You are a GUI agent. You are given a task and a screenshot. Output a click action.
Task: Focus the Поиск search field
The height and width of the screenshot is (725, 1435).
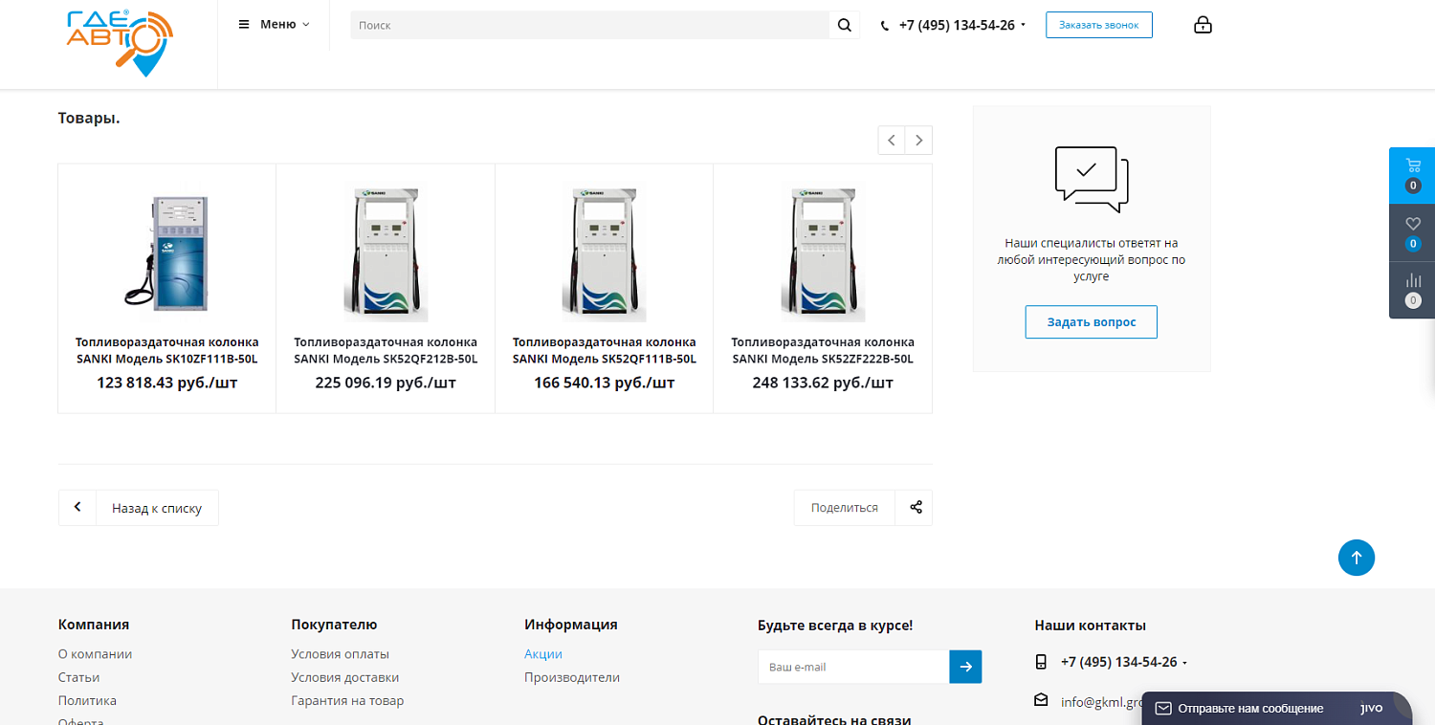tap(590, 25)
